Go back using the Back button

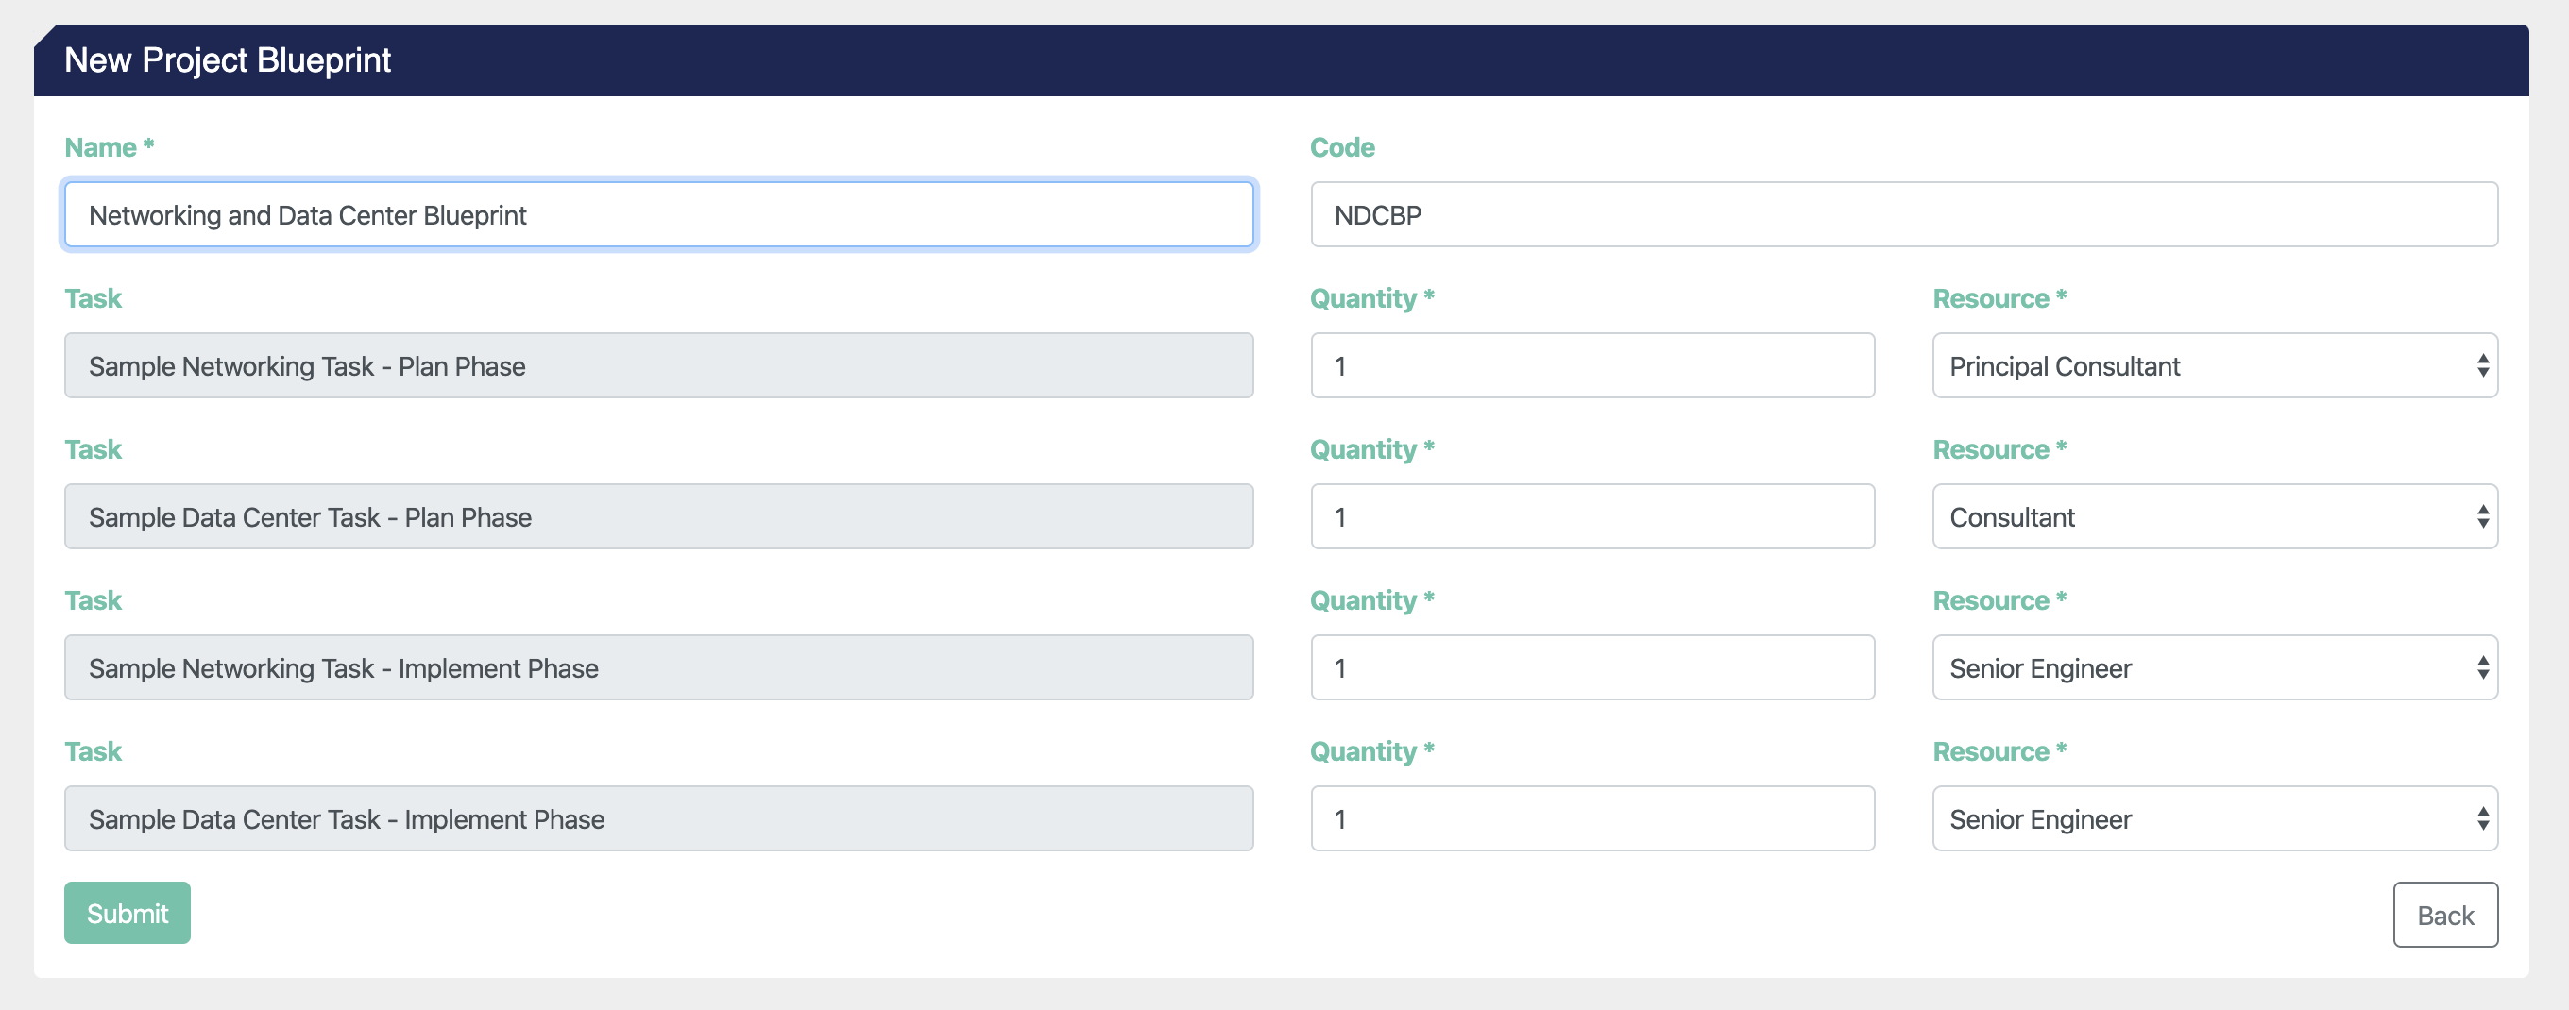(2445, 916)
